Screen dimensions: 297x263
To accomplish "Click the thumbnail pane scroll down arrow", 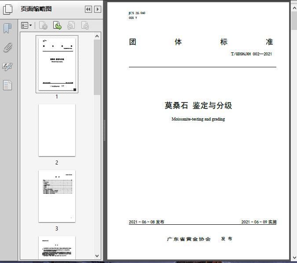I will [x=97, y=256].
